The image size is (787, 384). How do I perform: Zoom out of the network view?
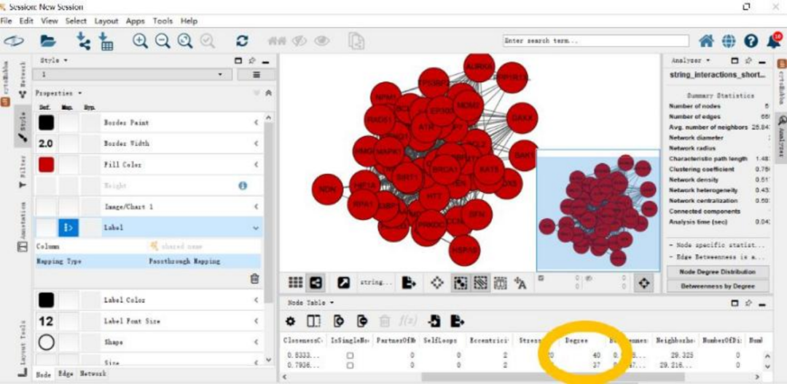click(x=163, y=41)
